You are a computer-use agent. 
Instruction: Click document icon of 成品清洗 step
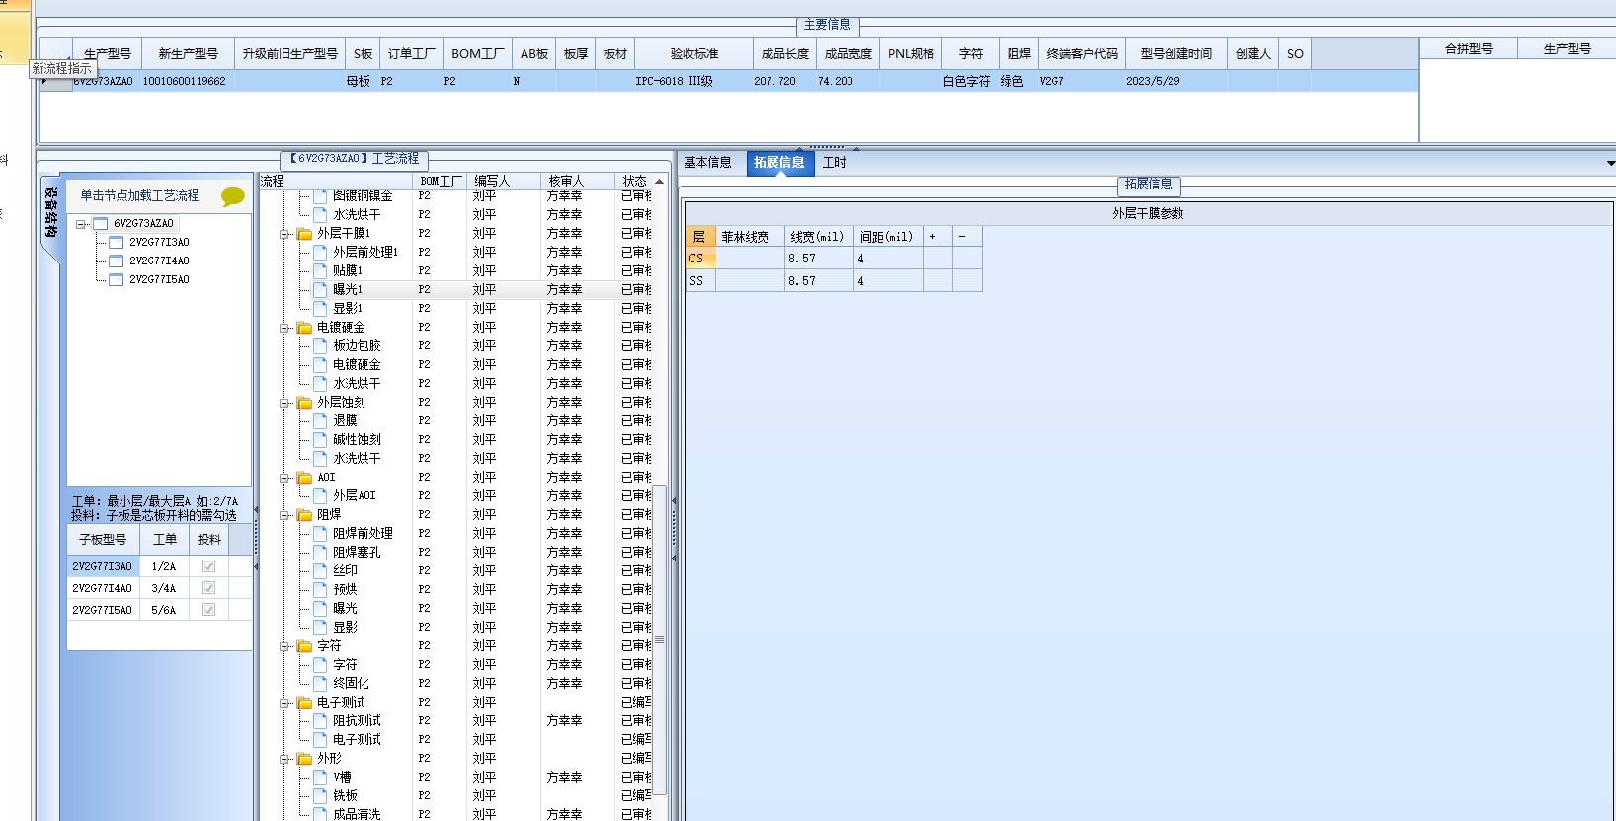[320, 814]
